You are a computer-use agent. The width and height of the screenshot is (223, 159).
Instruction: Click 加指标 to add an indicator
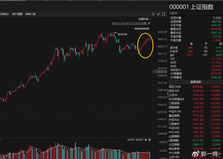click(131, 140)
